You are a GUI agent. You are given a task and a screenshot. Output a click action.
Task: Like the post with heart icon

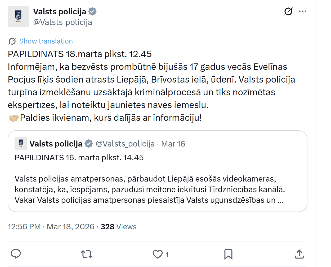click(x=158, y=254)
